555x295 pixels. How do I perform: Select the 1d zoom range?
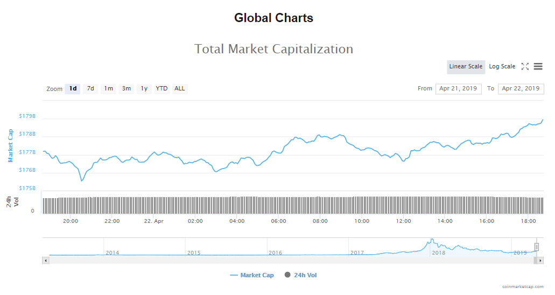(73, 89)
